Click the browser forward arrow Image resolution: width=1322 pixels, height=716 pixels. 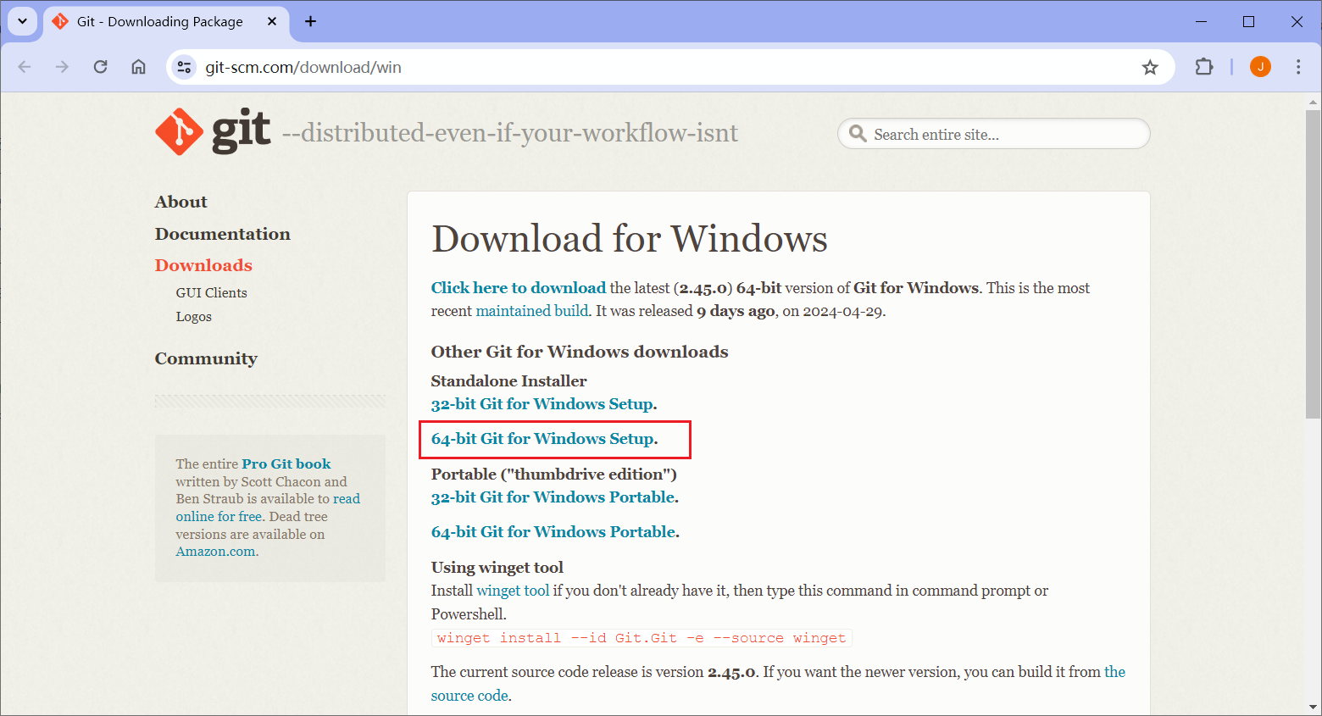(x=62, y=67)
